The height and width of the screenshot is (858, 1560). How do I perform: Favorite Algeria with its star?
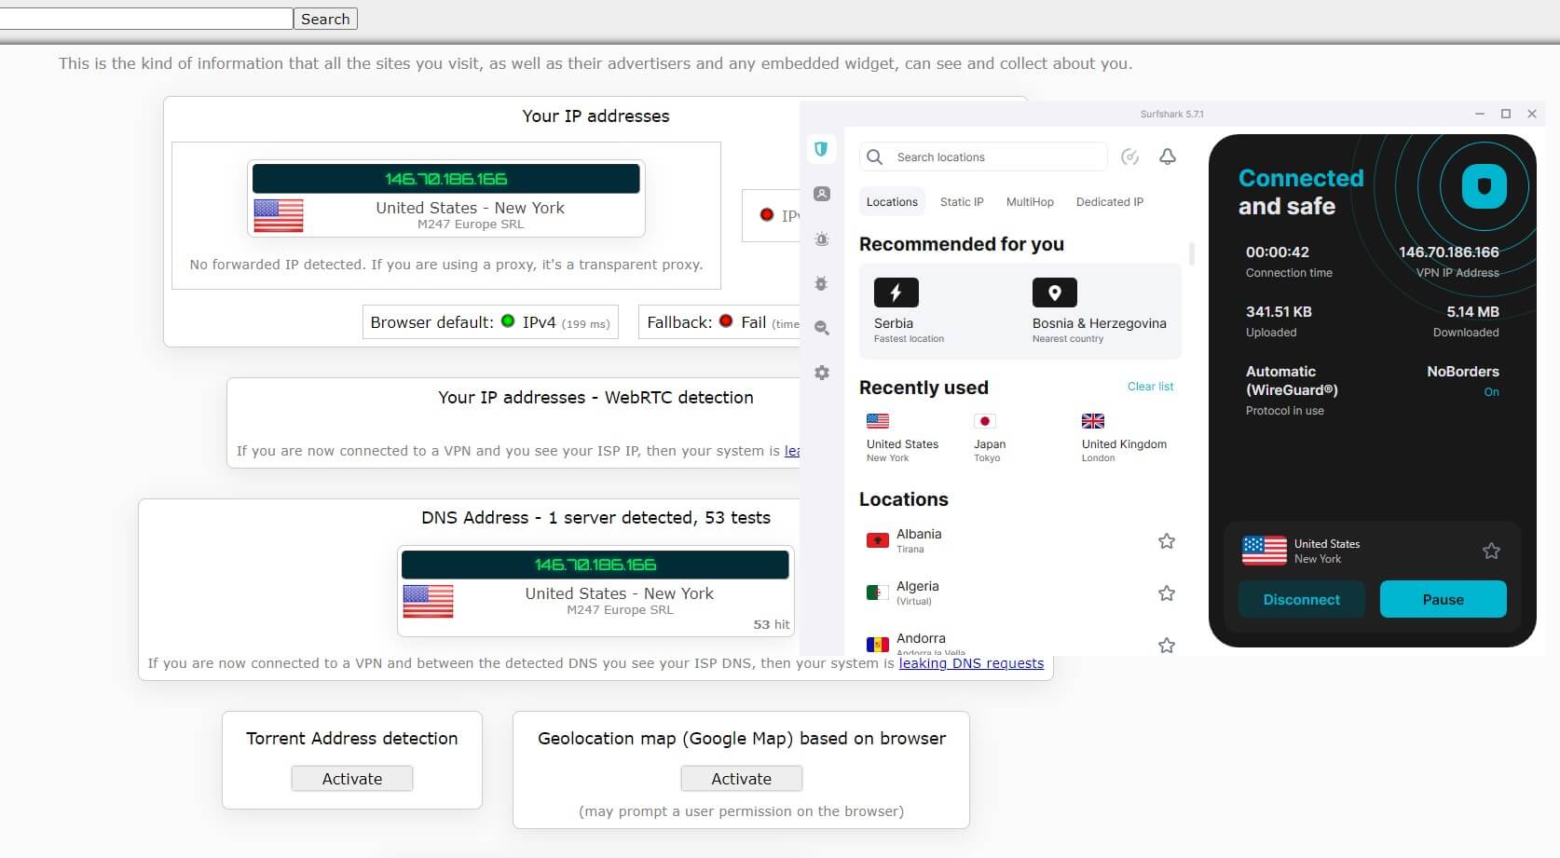coord(1166,593)
